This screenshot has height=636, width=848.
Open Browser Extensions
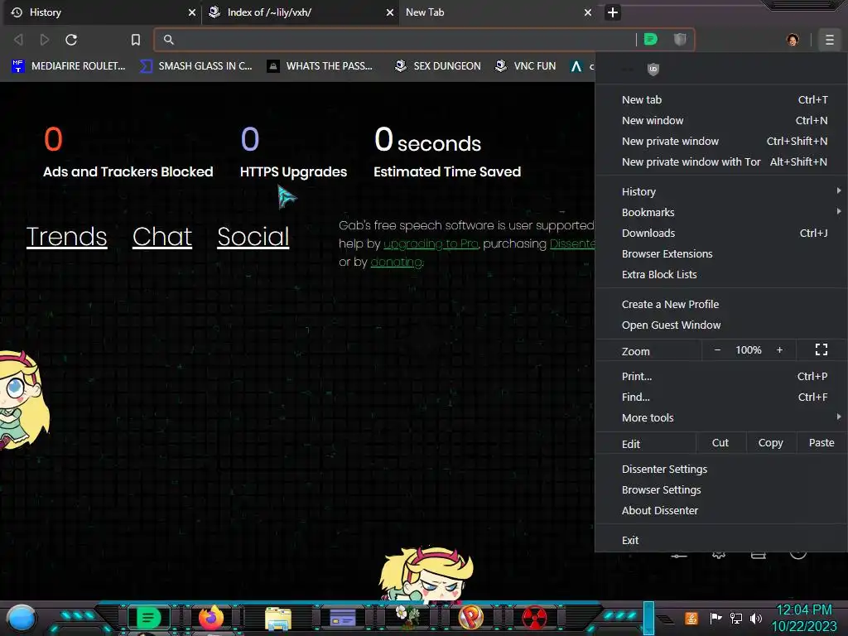pos(721,253)
